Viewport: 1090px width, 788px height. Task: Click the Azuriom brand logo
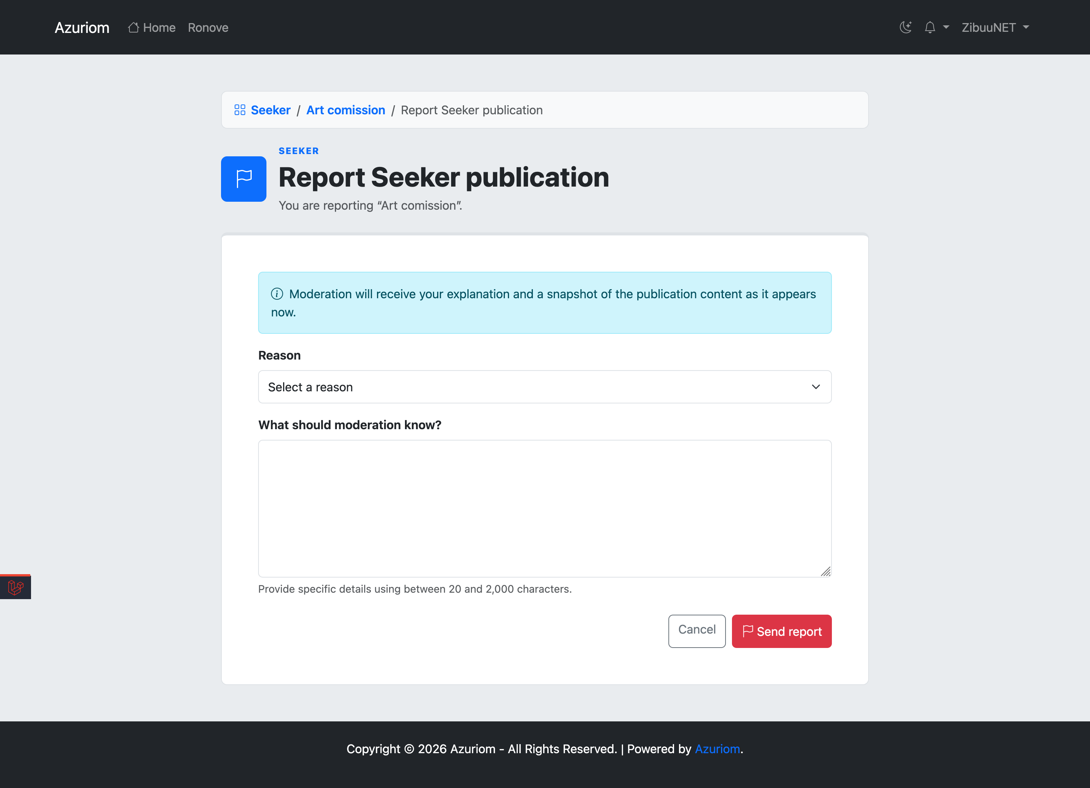tap(82, 27)
